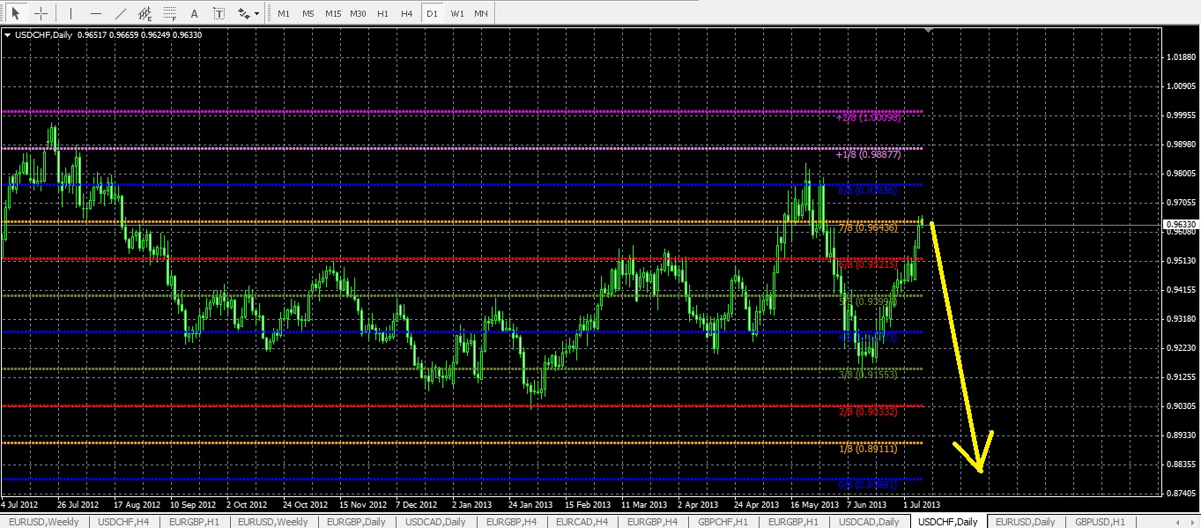Select the Fibonacci Retracement tool
1201x528 pixels.
[170, 13]
